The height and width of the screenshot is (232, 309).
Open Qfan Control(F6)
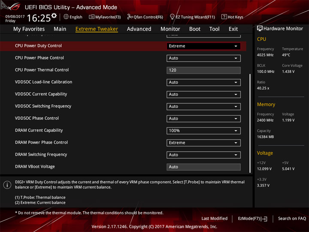coord(145,17)
